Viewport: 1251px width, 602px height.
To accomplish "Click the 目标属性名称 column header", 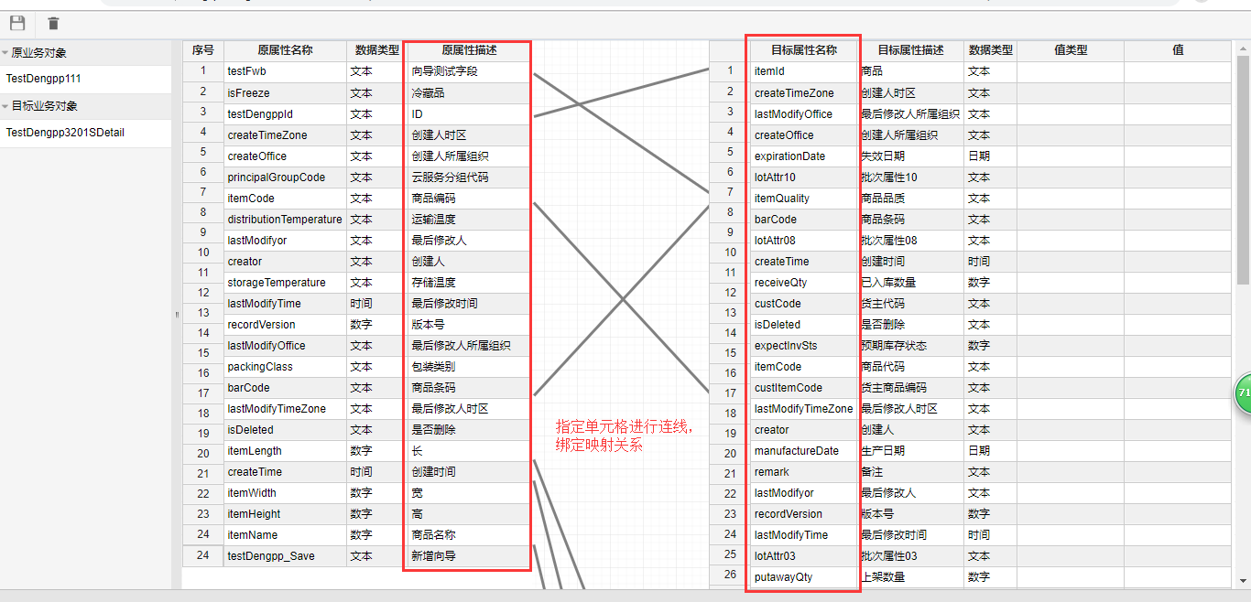I will tap(803, 50).
